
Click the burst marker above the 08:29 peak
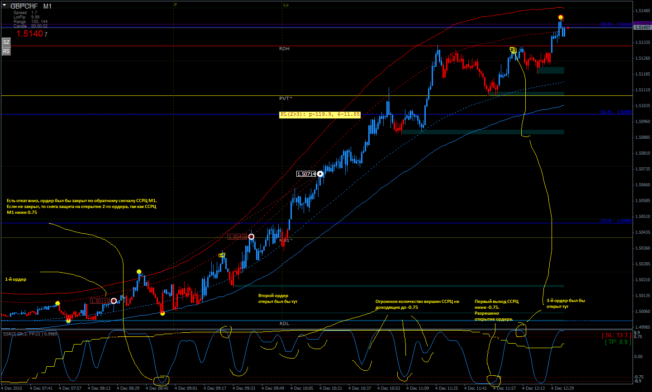click(139, 272)
